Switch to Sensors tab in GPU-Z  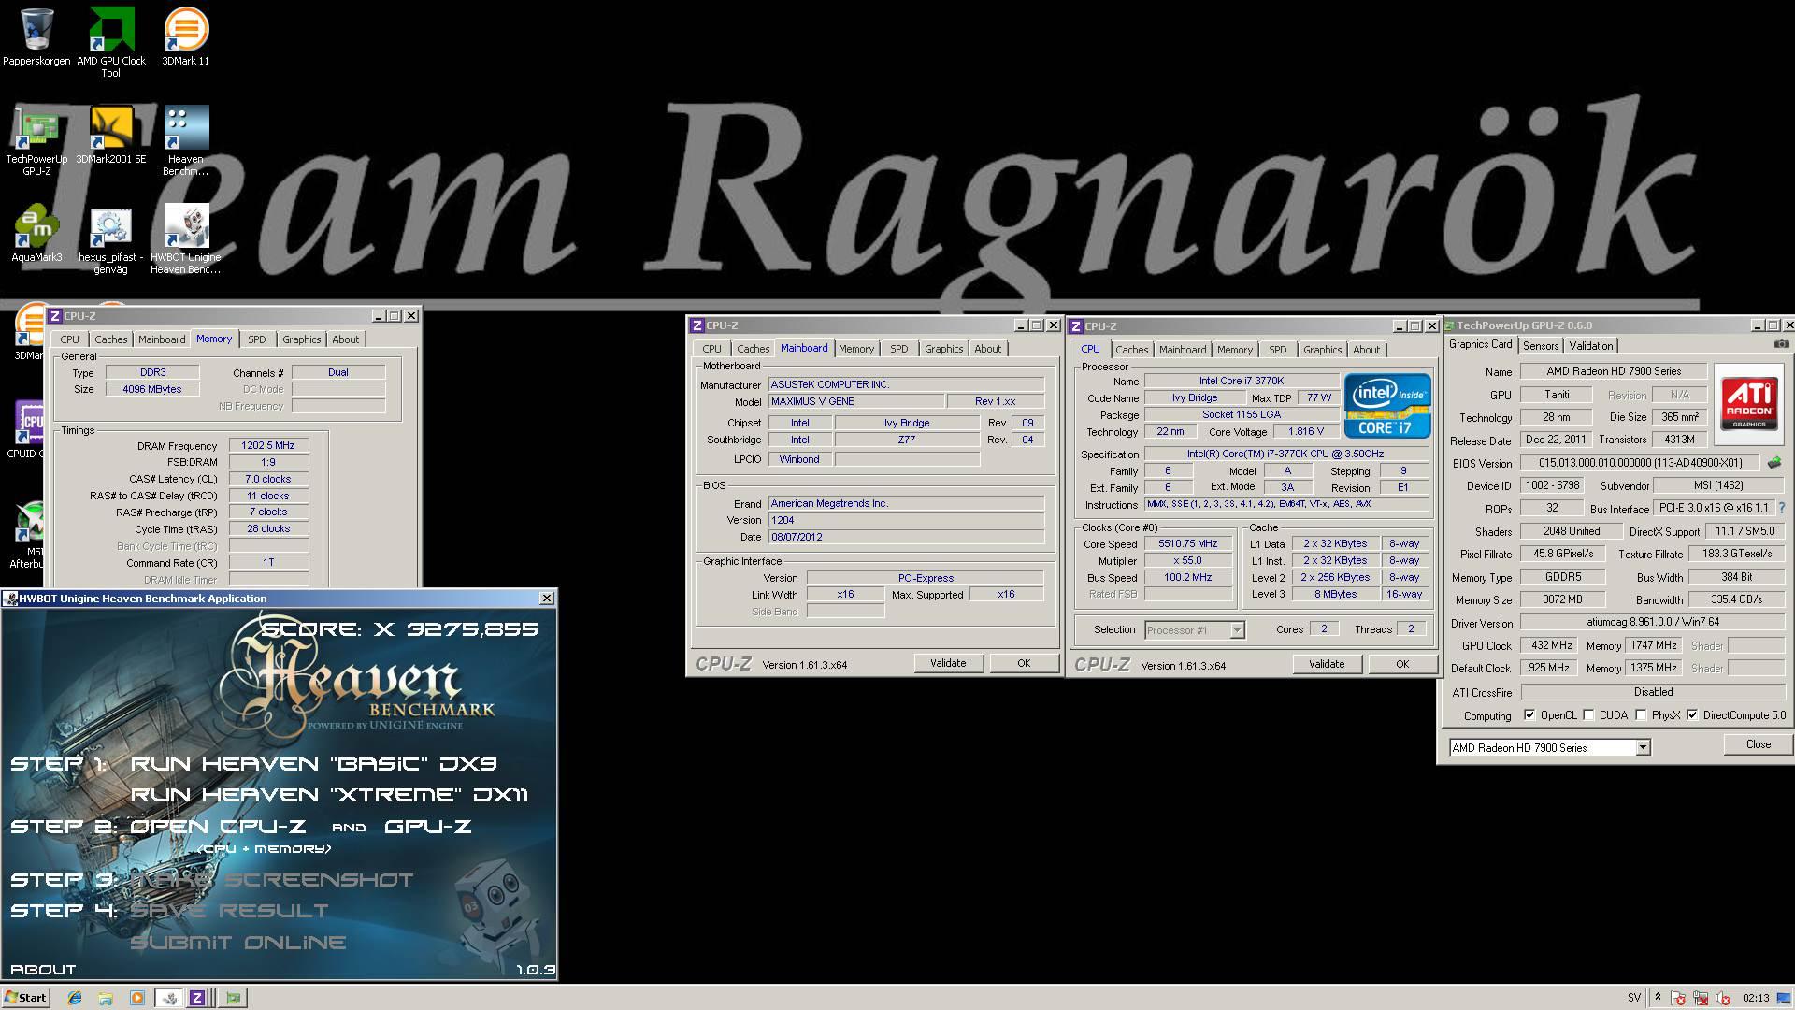1541,346
